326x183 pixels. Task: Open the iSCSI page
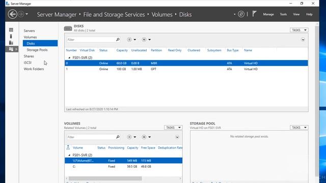pos(28,63)
